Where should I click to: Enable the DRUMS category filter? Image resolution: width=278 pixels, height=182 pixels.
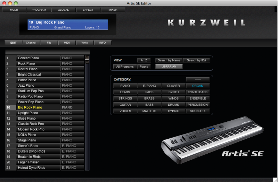click(173, 105)
